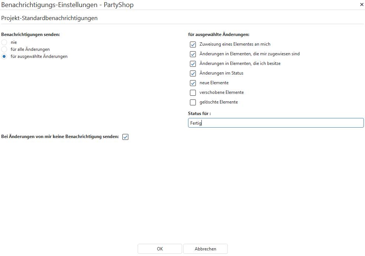The height and width of the screenshot is (256, 365).
Task: Enable 'verschobene Elemente' notifications
Action: 193,93
